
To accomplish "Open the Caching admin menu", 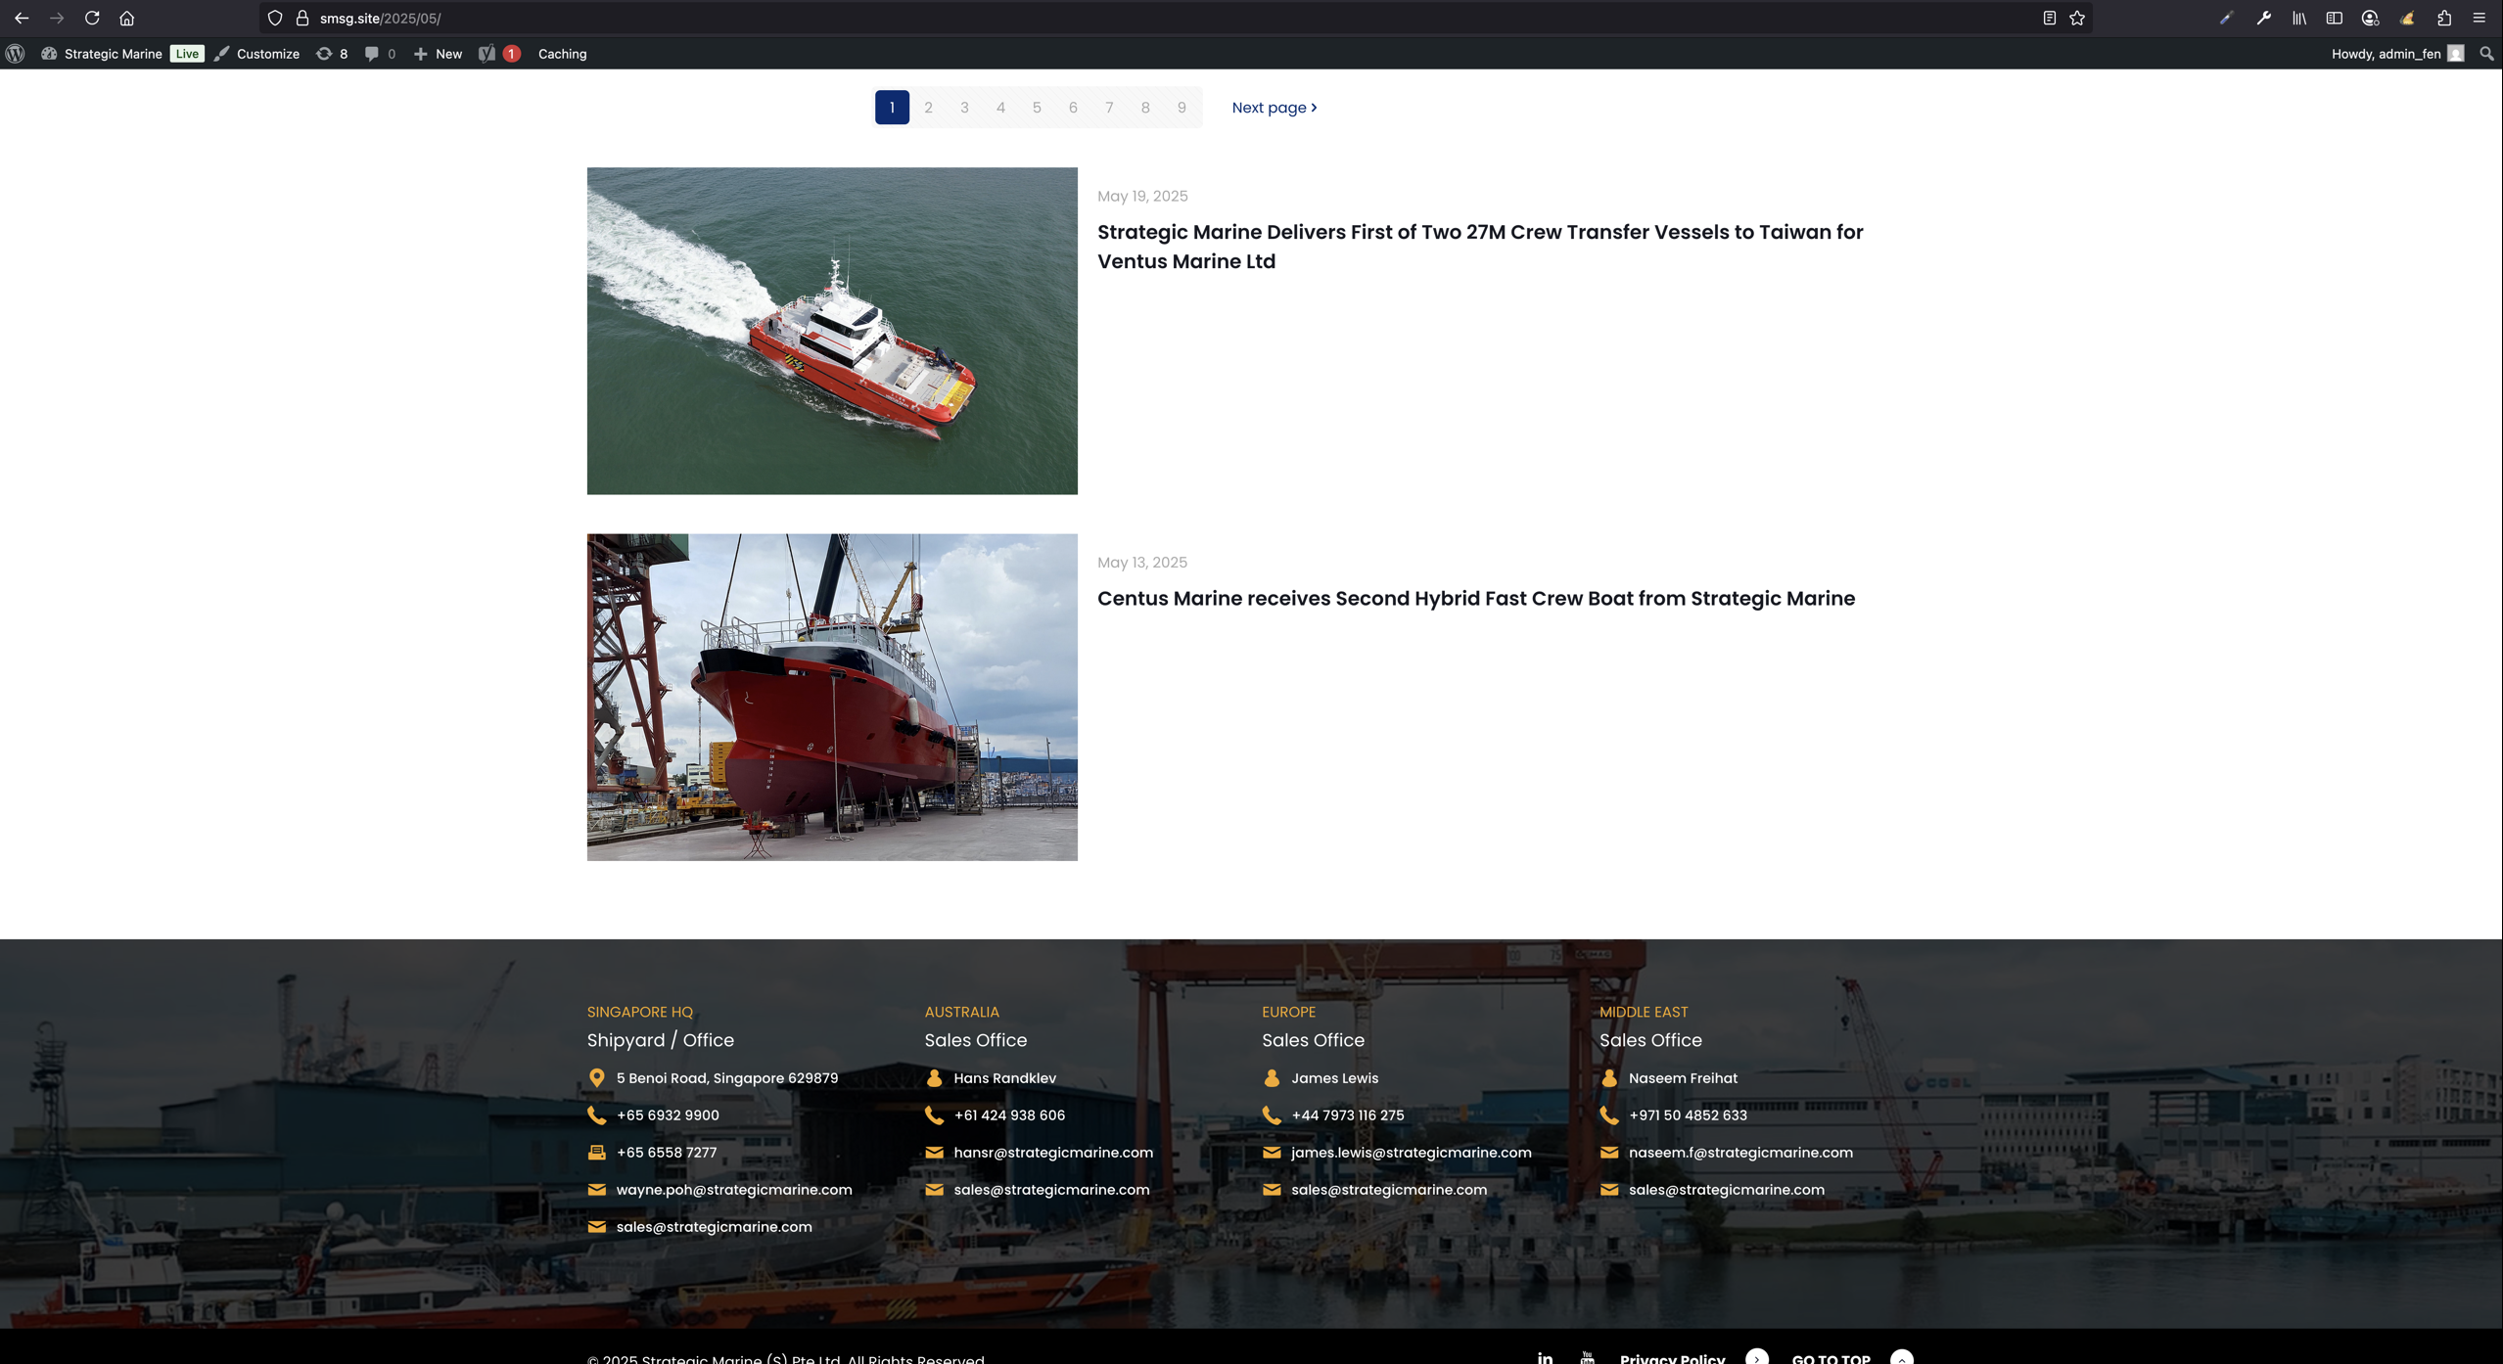I will [562, 54].
